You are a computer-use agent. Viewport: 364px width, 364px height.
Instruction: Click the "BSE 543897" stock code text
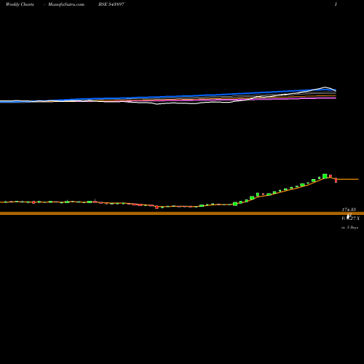[x=111, y=4]
